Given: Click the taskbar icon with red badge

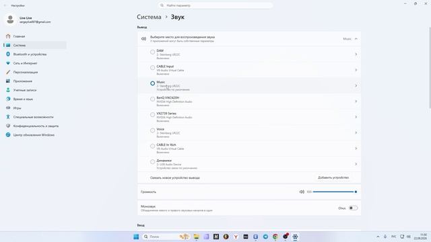Looking at the screenshot, I should pos(286,237).
